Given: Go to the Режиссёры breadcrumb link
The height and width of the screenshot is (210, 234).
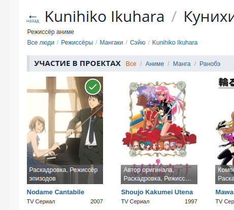Looking at the screenshot, I should click(x=77, y=43).
